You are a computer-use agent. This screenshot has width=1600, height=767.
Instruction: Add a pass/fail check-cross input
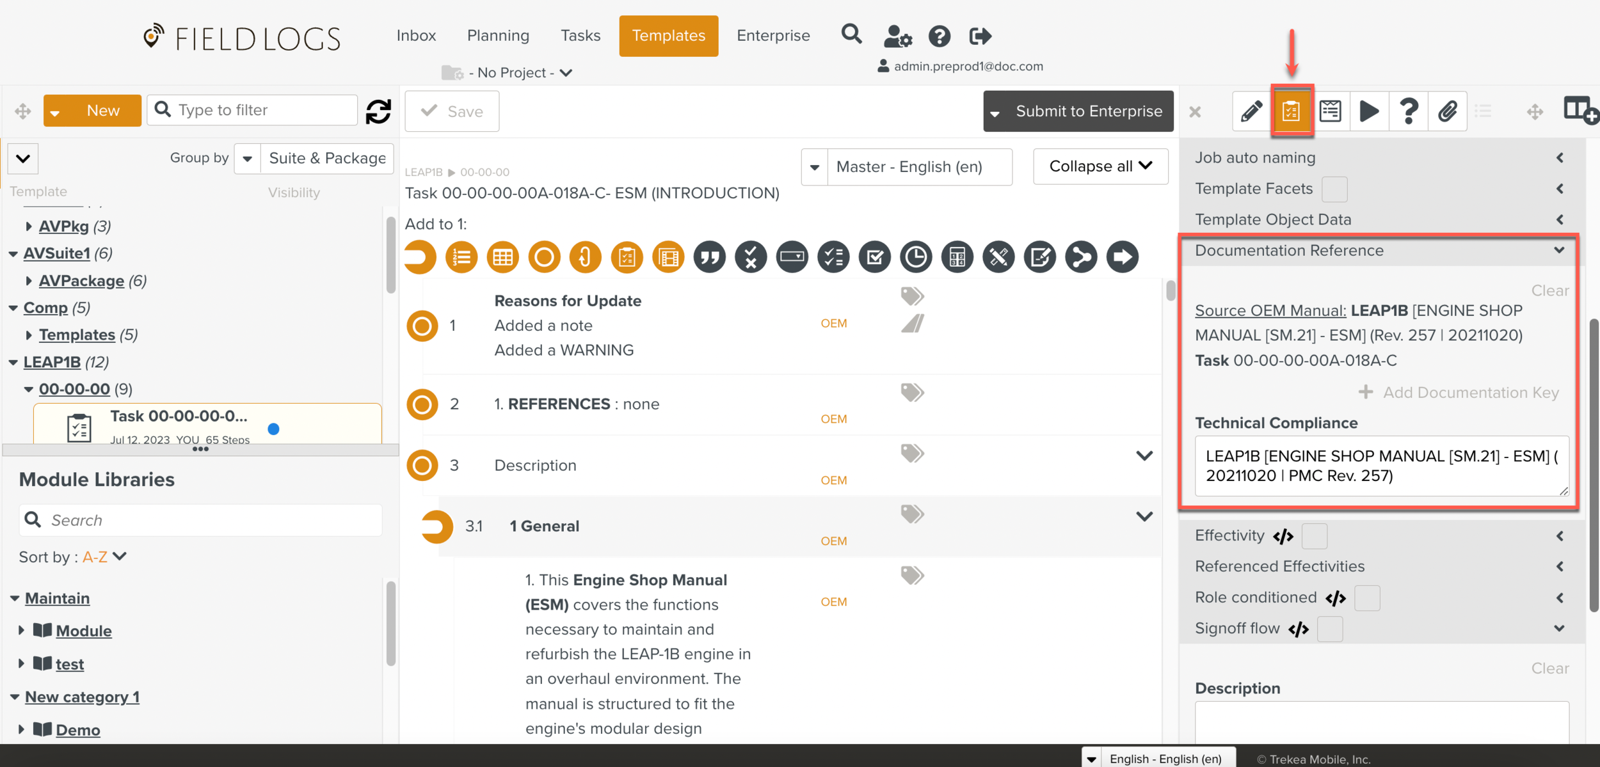[x=751, y=257]
